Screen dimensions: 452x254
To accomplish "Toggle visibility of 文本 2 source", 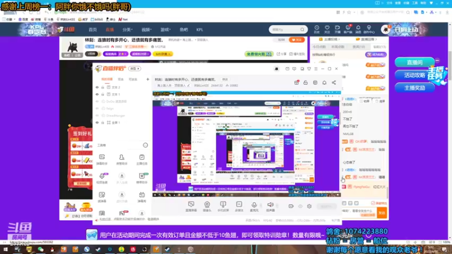I will pyautogui.click(x=97, y=87).
